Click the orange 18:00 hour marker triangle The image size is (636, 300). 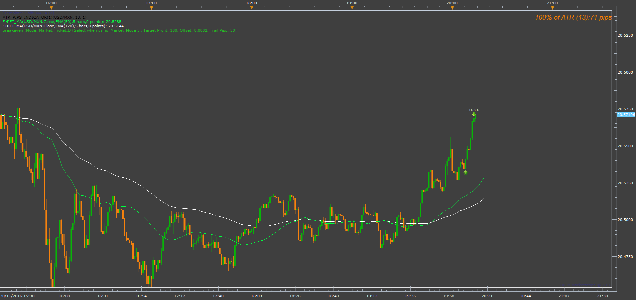(252, 8)
